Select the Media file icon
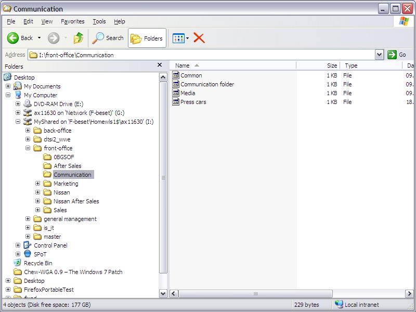Viewport: 416px width, 312px height. [176, 93]
